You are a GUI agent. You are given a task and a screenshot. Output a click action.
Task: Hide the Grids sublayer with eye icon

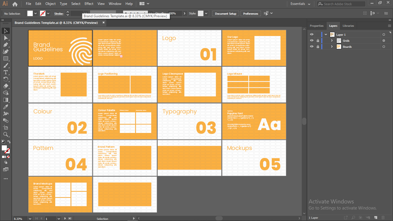point(312,41)
